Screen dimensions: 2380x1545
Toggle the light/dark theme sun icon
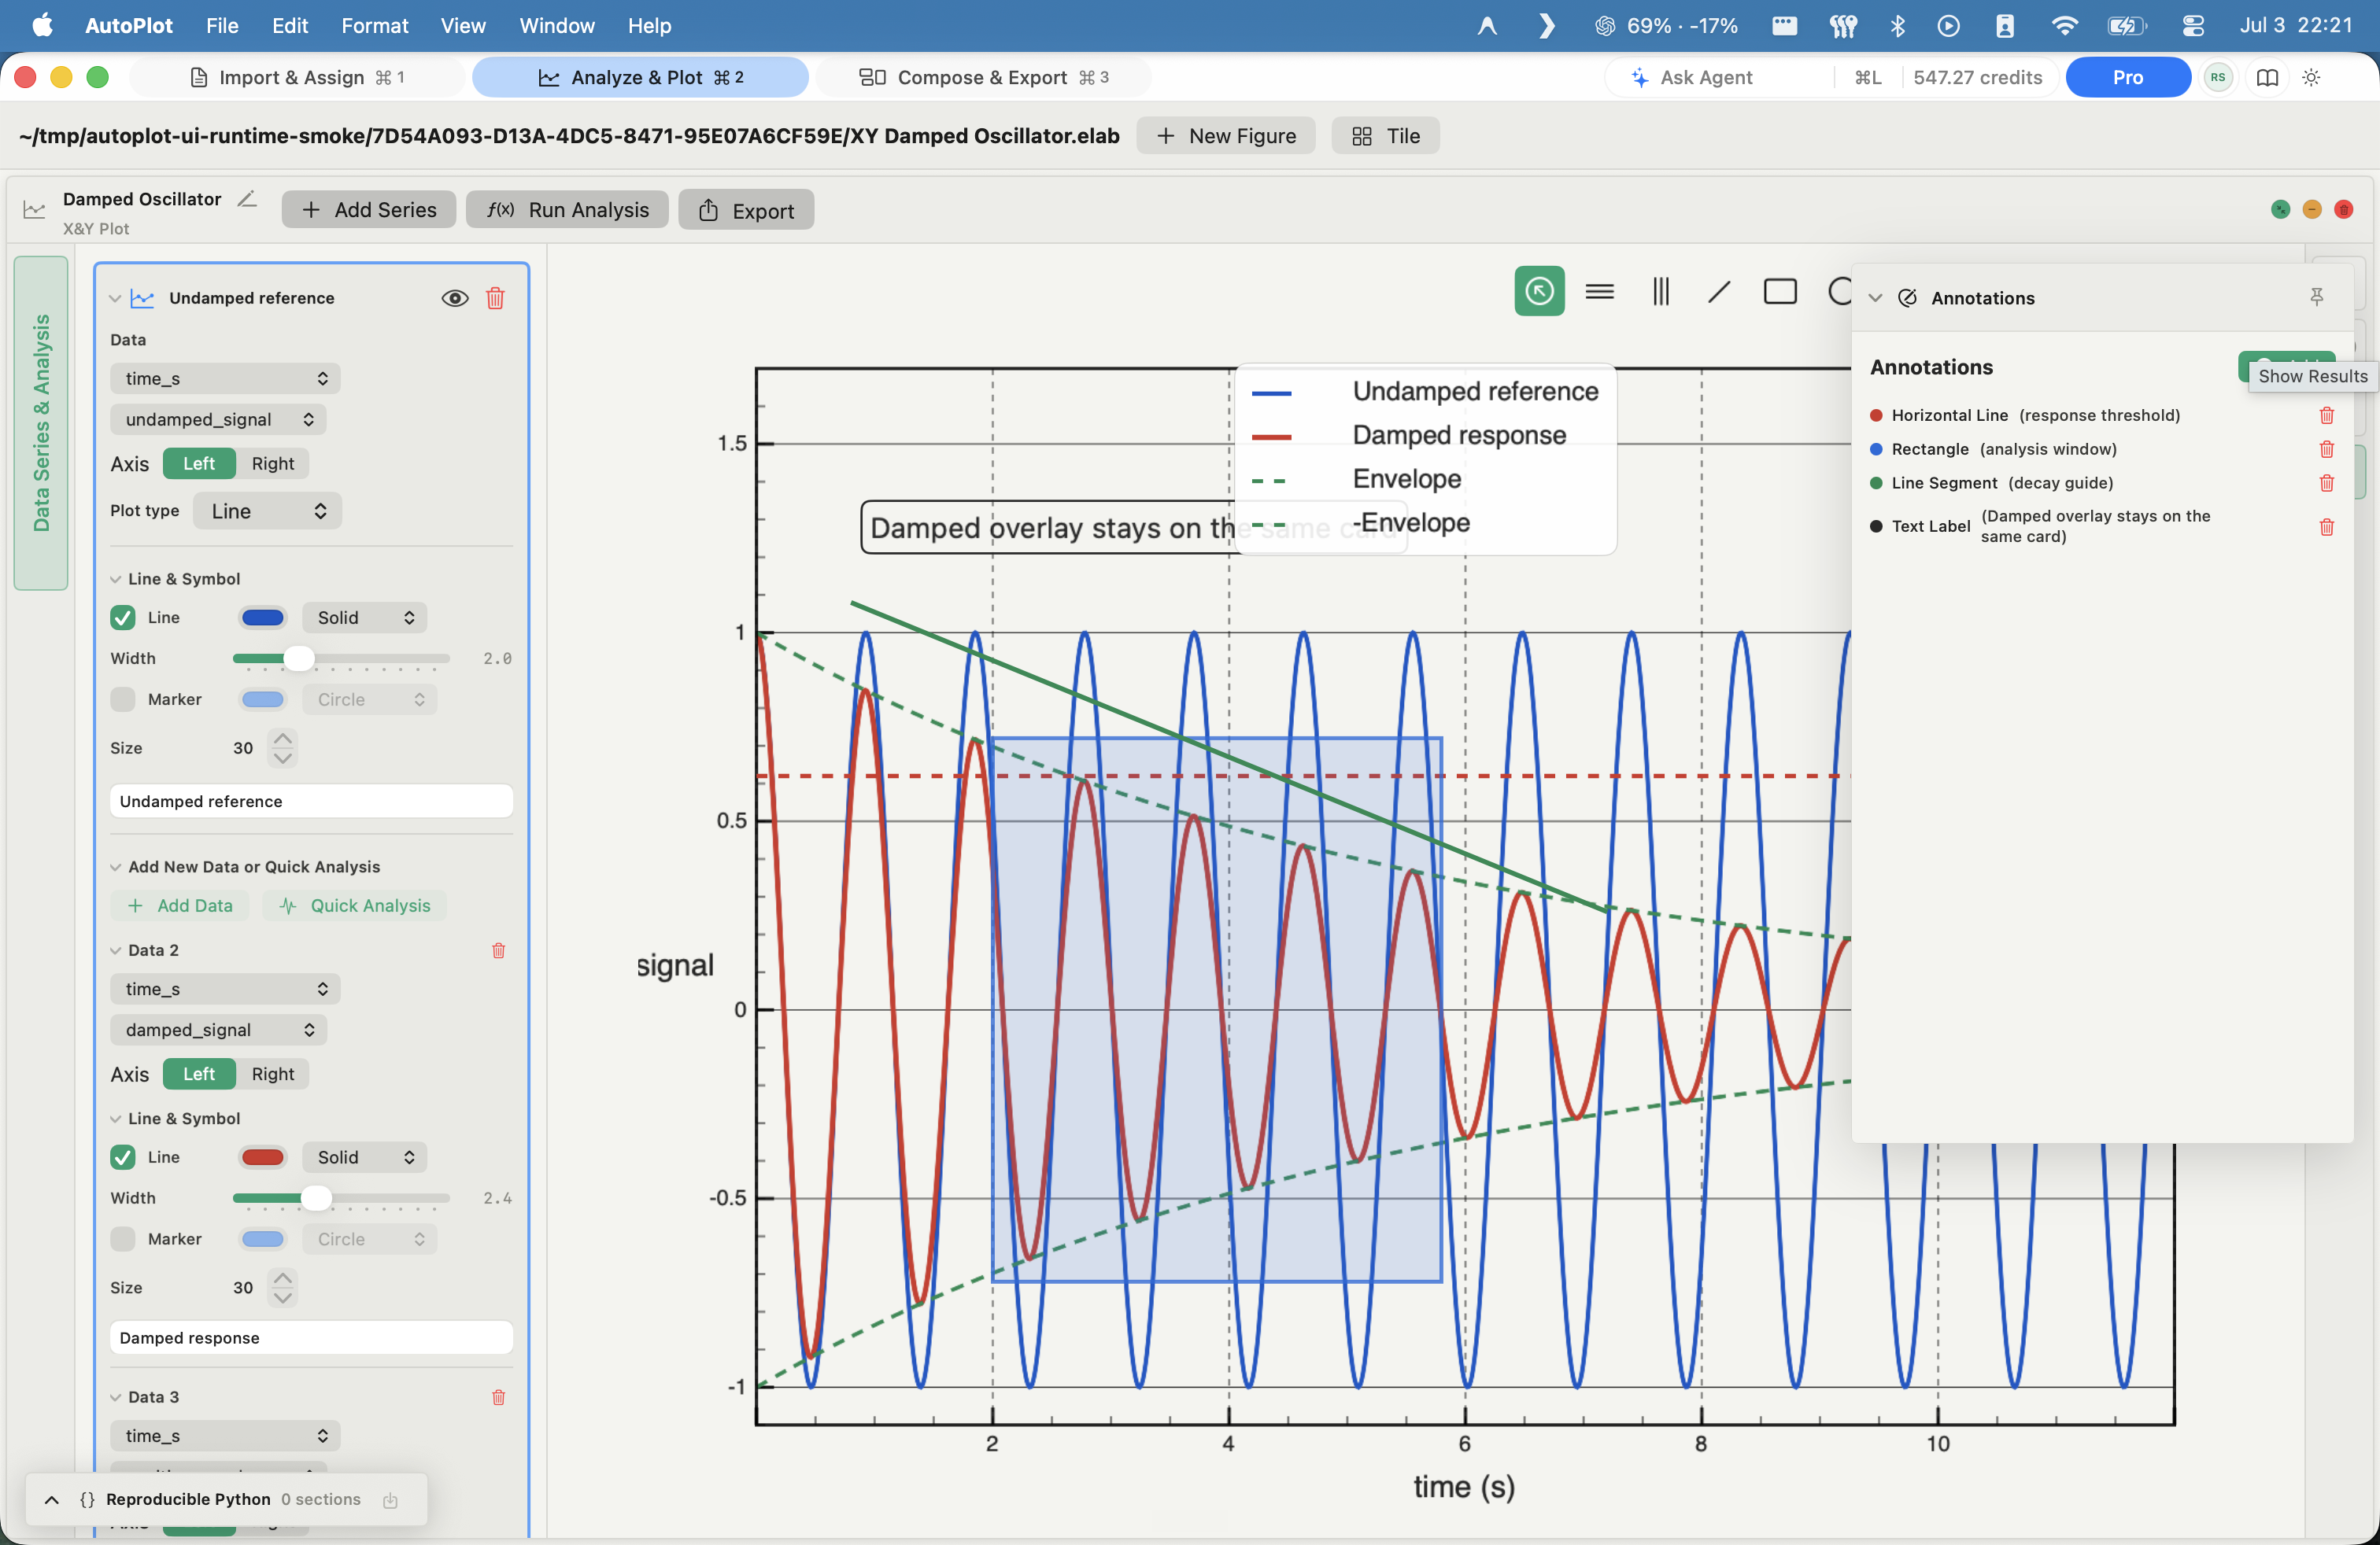(x=2311, y=77)
